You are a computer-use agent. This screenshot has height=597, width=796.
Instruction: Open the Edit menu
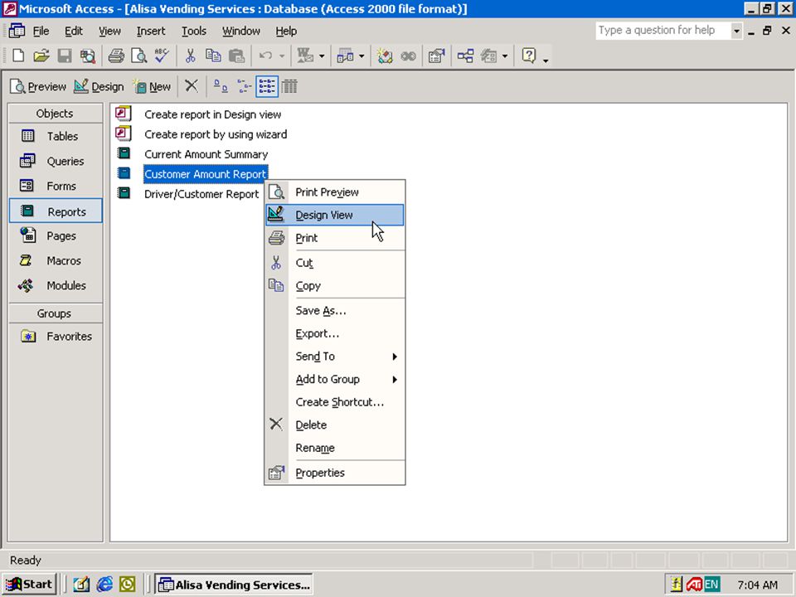coord(74,31)
